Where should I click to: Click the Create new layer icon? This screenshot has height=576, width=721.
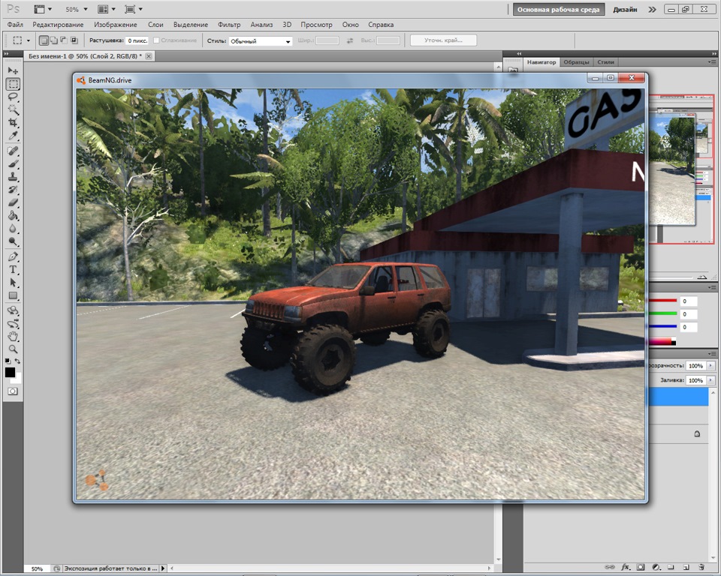[686, 567]
